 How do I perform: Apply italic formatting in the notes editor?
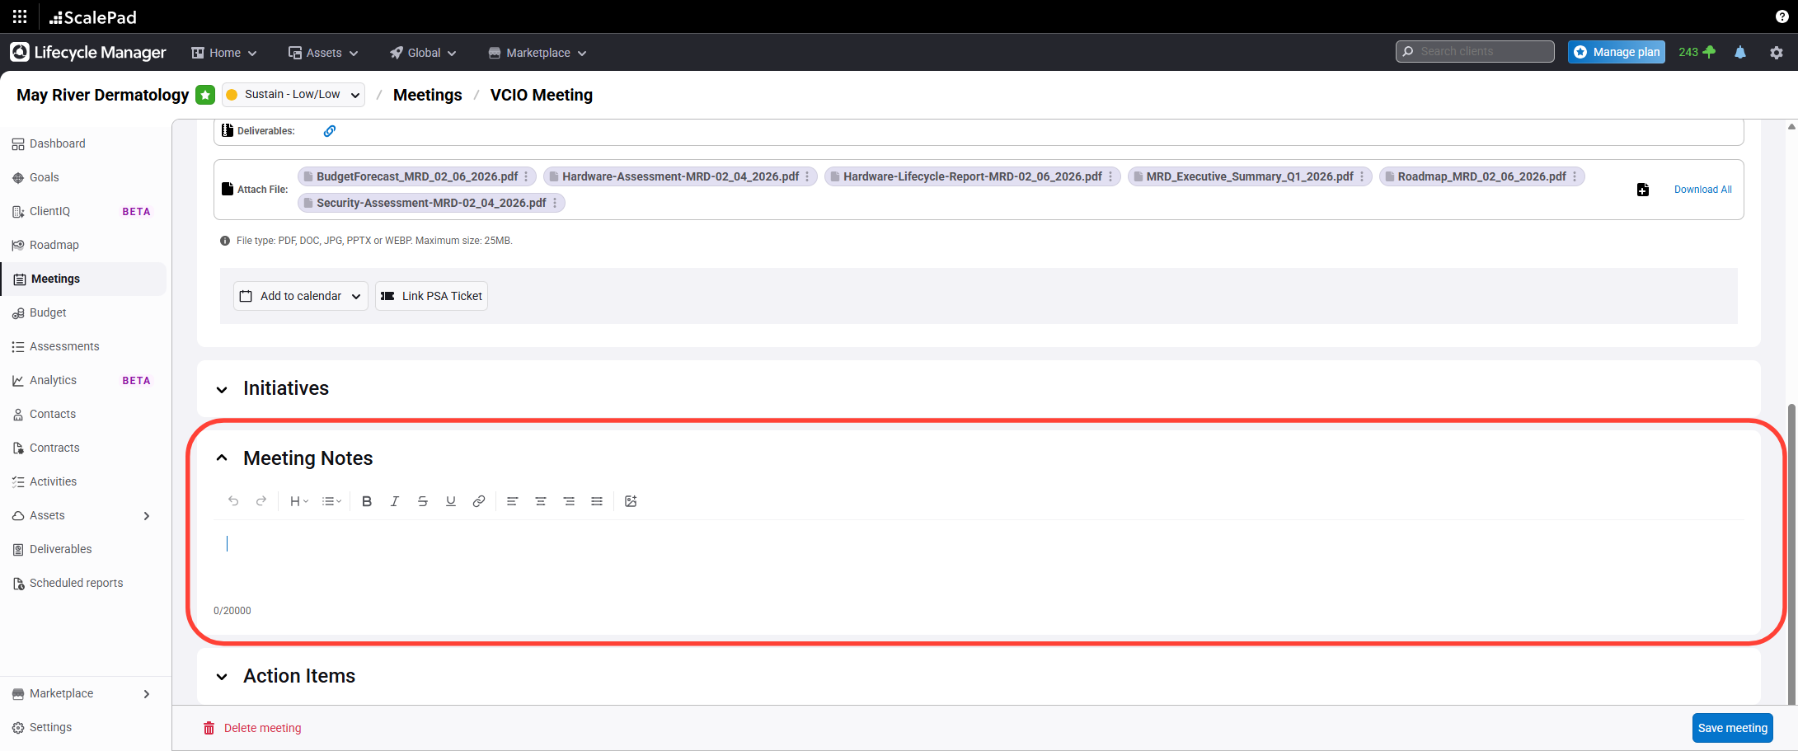pyautogui.click(x=395, y=501)
